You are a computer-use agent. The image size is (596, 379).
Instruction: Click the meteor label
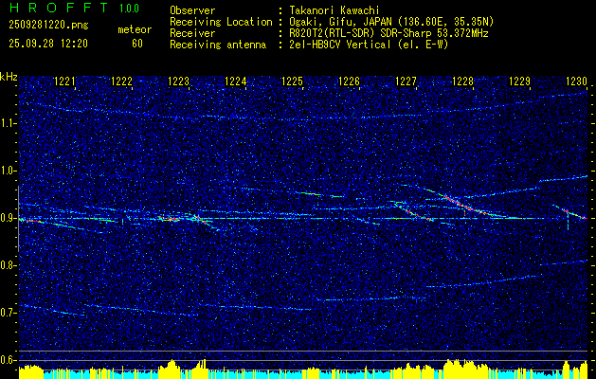135,29
